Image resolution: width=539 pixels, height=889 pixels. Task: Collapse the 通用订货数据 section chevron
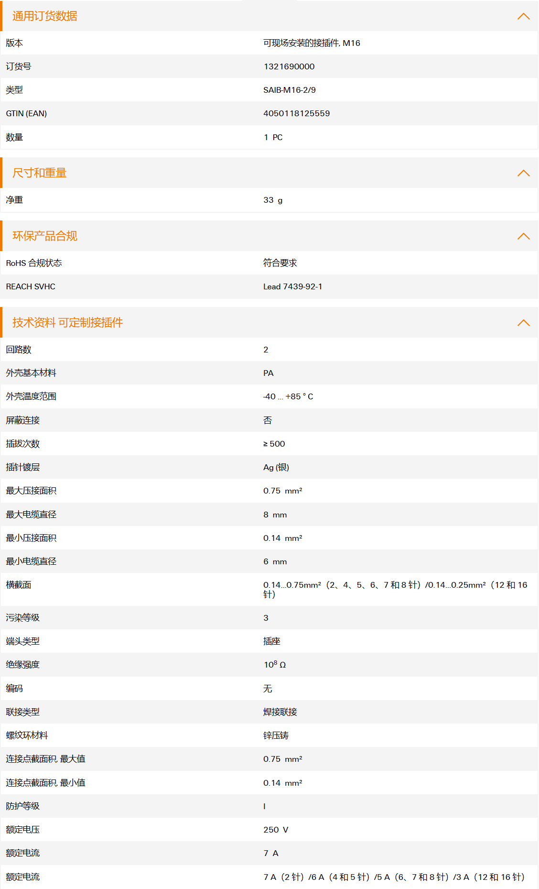pos(523,16)
